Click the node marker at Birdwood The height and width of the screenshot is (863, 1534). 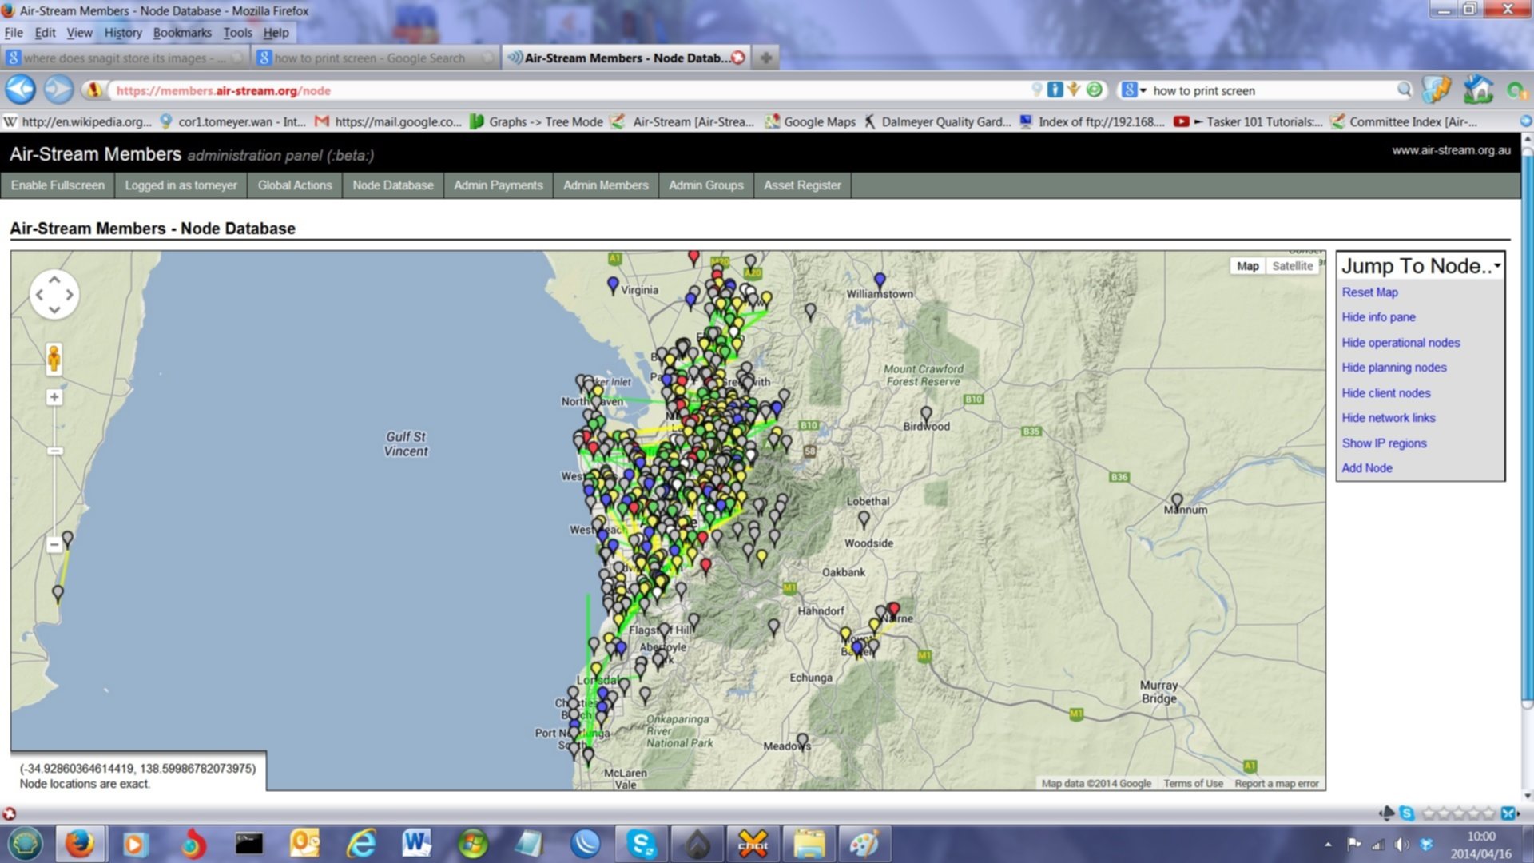click(x=926, y=415)
